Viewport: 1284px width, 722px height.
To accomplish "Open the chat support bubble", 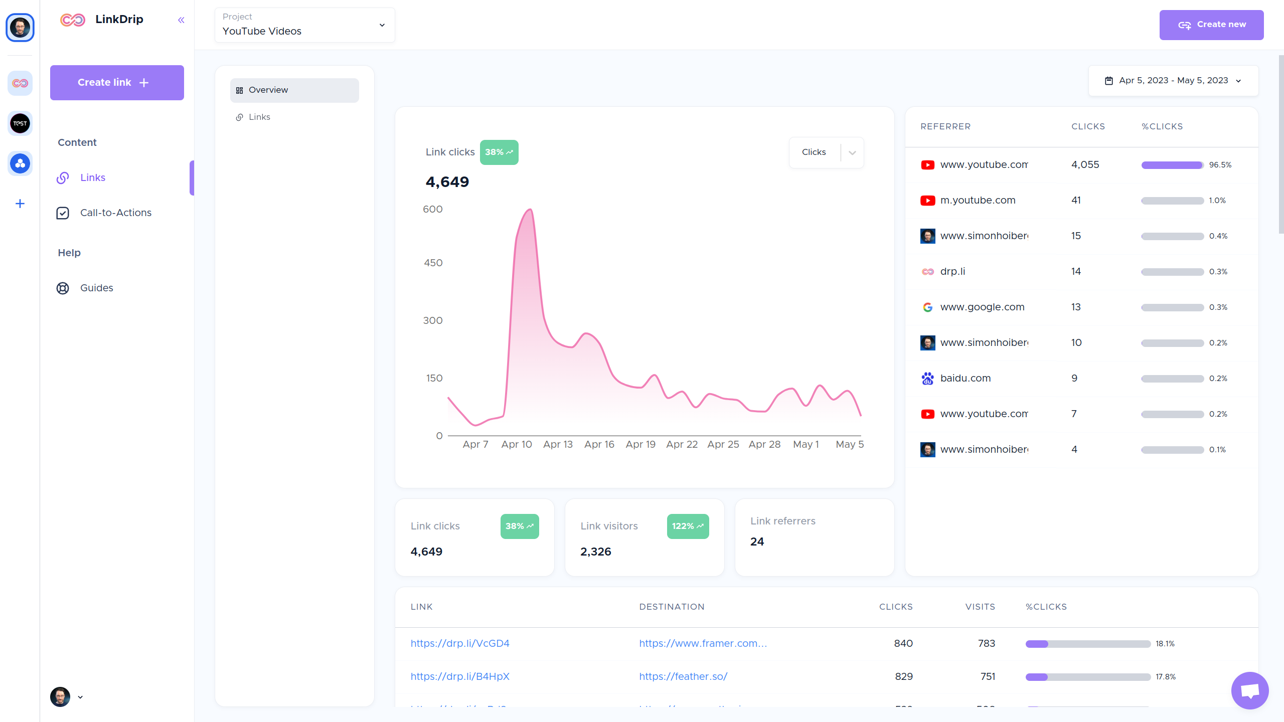I will (x=1249, y=690).
